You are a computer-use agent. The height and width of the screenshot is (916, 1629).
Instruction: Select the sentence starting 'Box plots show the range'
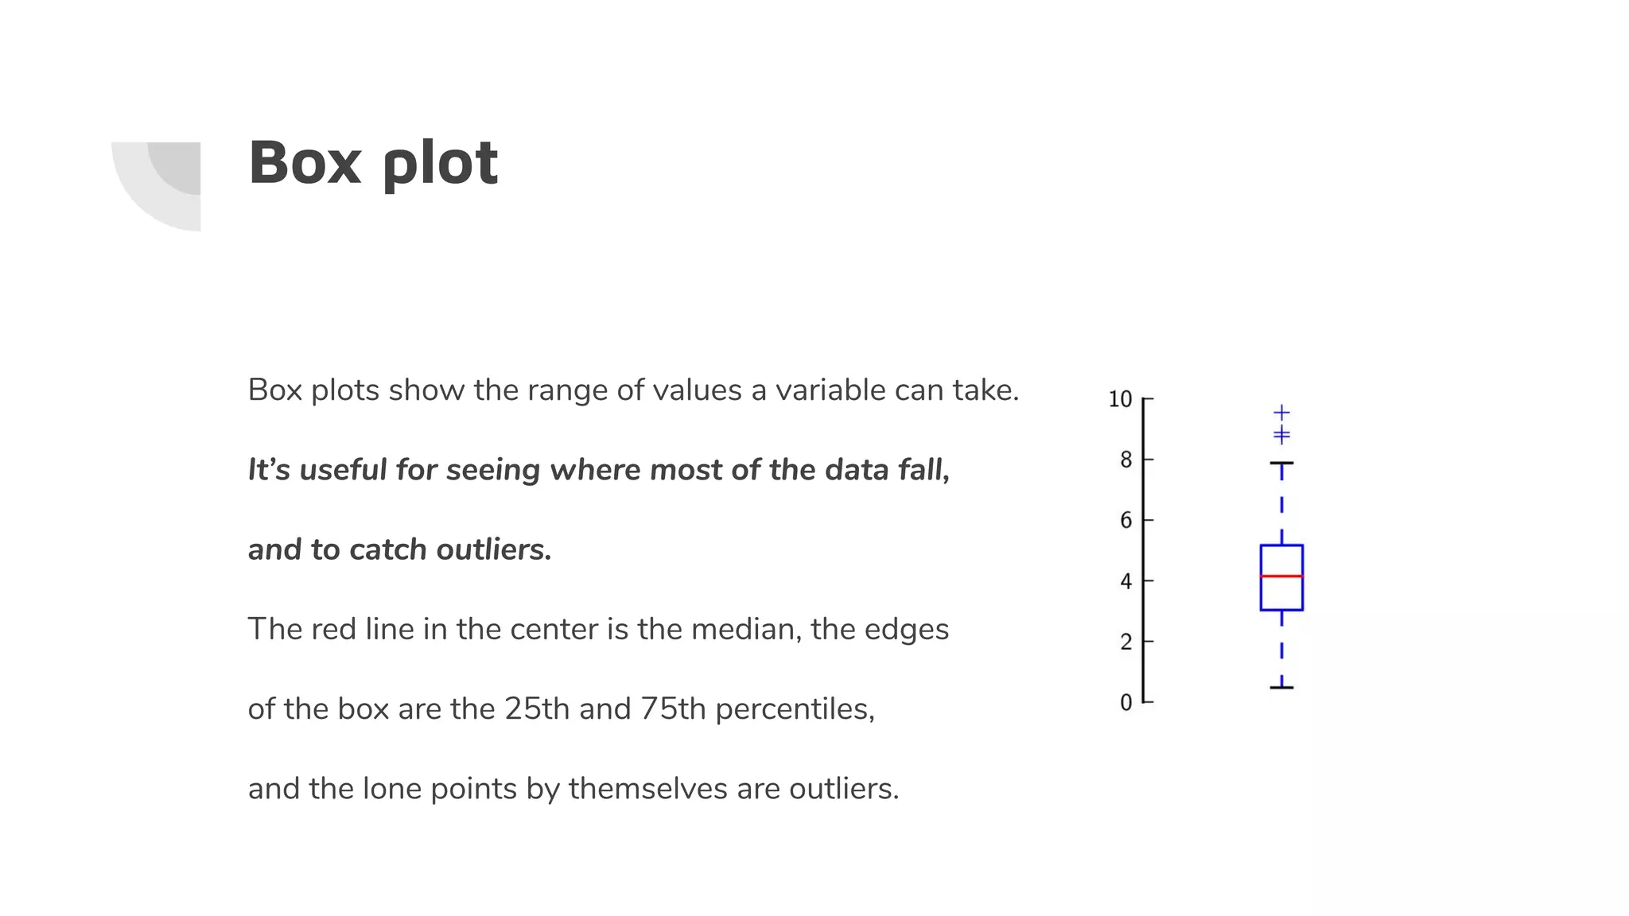point(633,390)
